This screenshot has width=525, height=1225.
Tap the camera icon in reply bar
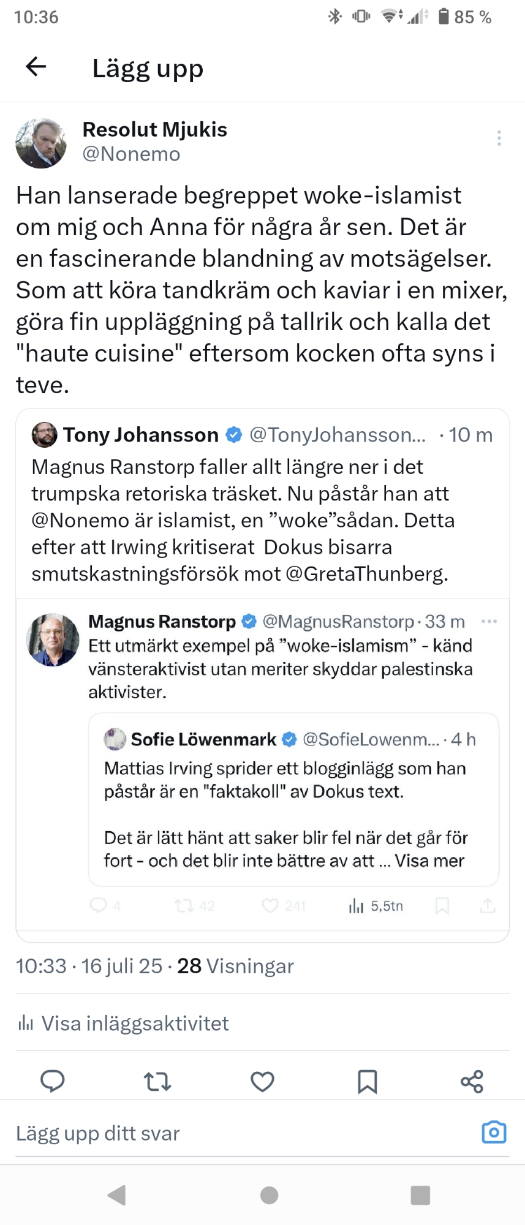point(494,1133)
